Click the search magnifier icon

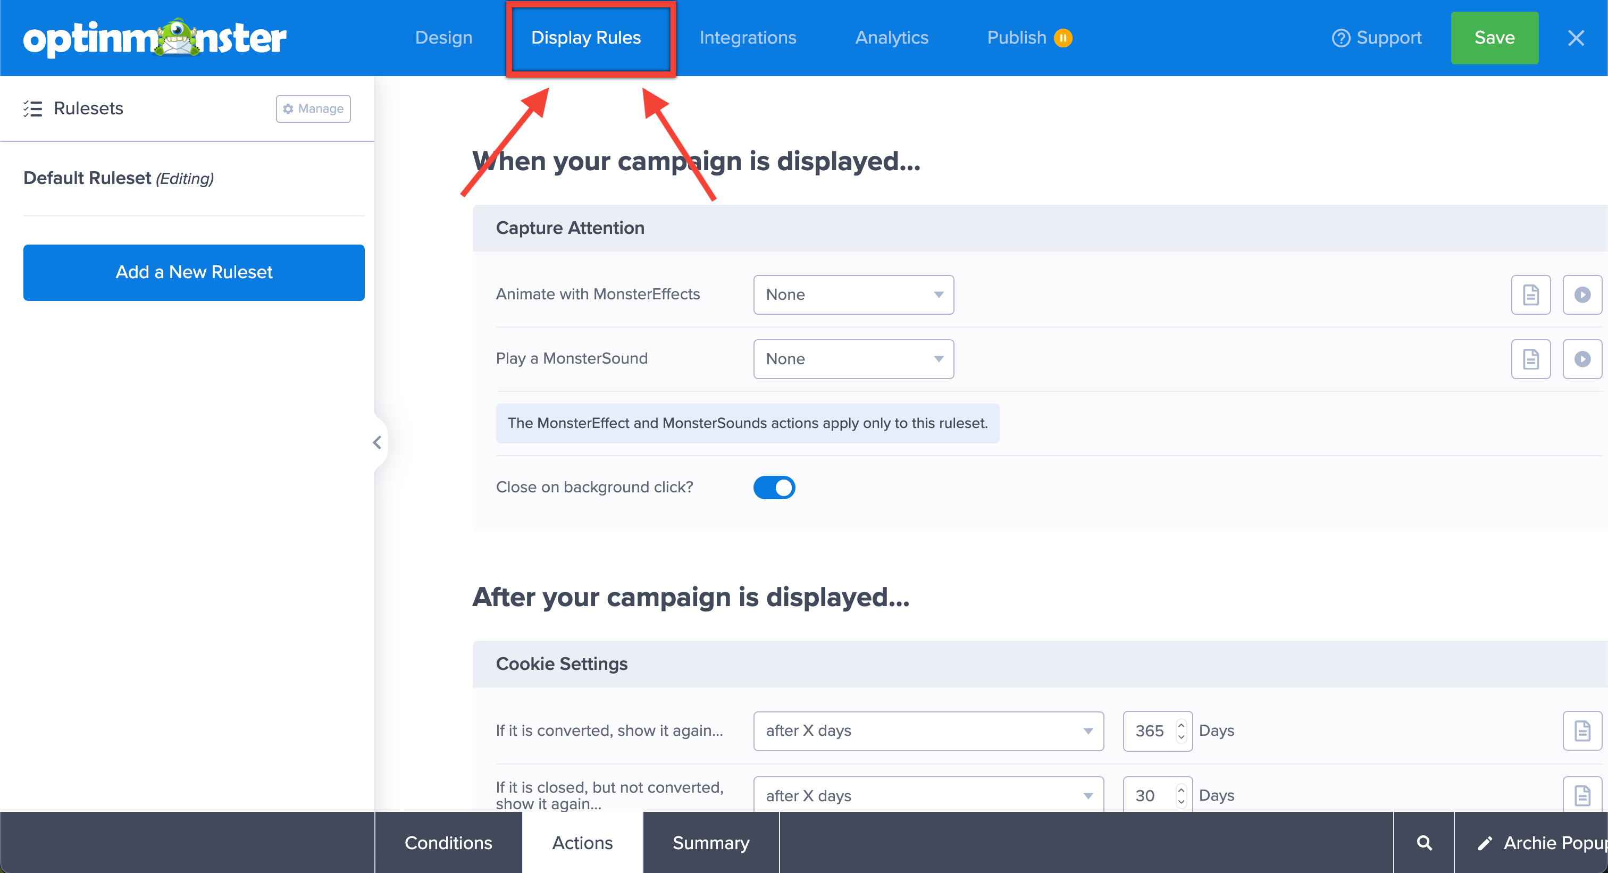click(x=1424, y=843)
